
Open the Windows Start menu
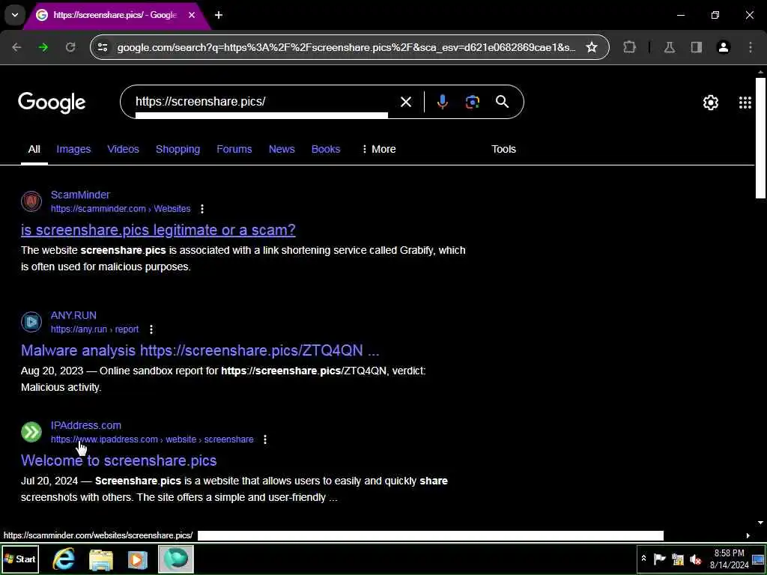20,559
